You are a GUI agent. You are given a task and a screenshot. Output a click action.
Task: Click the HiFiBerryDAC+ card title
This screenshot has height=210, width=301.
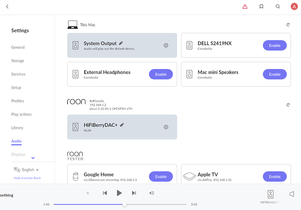(100, 125)
